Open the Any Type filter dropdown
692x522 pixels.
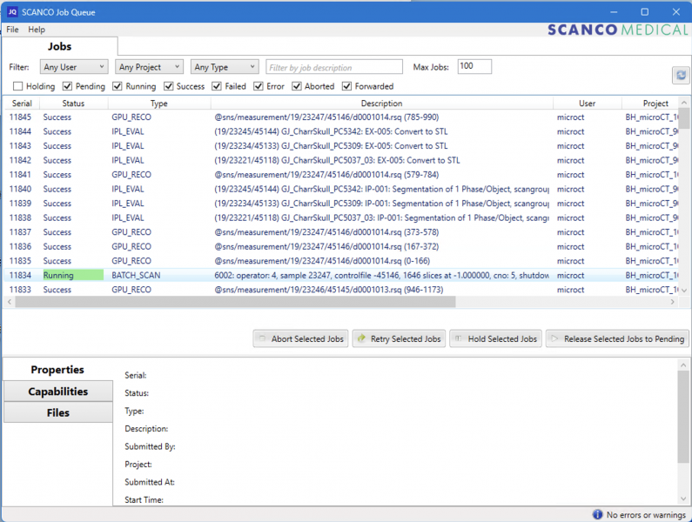pyautogui.click(x=225, y=67)
